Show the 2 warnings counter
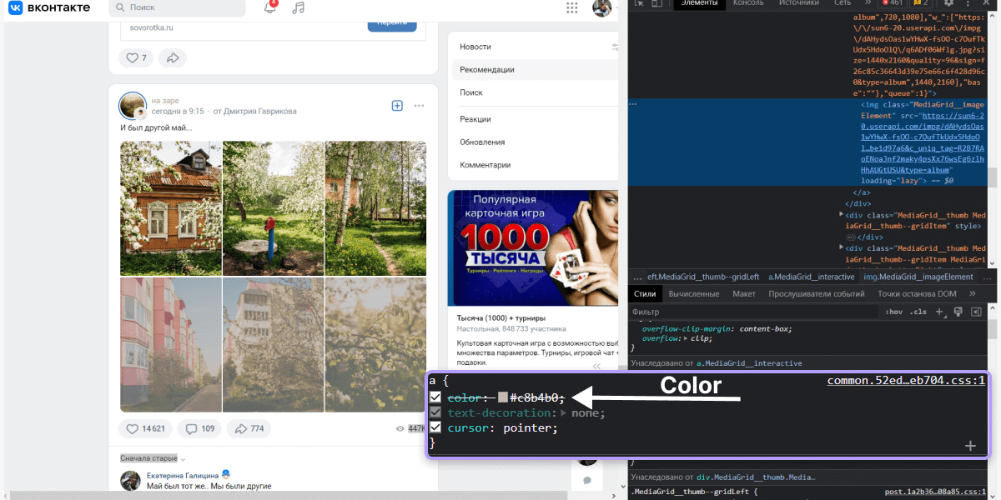The height and width of the screenshot is (500, 1001). tap(920, 3)
